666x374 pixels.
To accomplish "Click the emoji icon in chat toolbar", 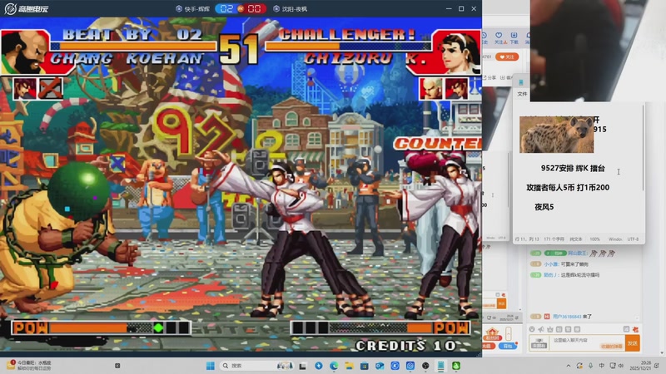I will pos(532,329).
